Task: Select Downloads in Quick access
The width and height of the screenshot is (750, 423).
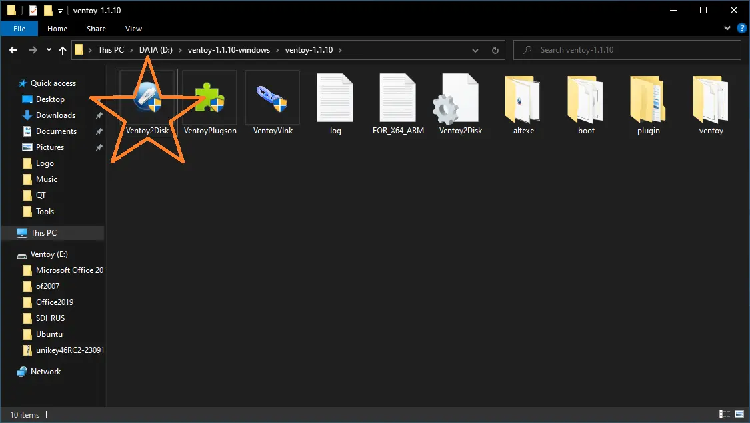Action: (55, 115)
